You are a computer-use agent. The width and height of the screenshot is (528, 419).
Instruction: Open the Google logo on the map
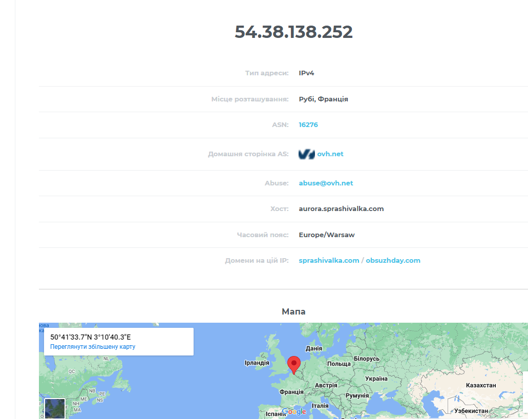(x=294, y=412)
